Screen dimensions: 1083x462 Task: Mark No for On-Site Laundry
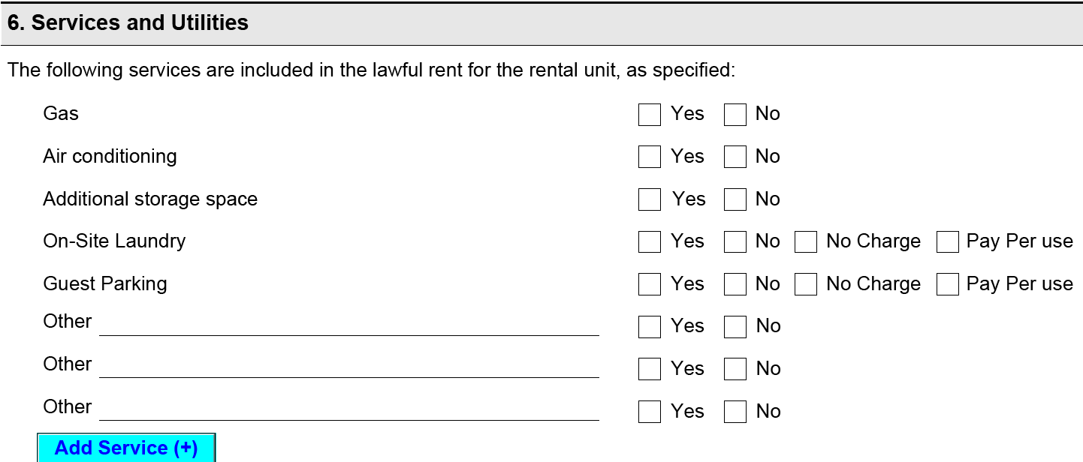(x=735, y=242)
